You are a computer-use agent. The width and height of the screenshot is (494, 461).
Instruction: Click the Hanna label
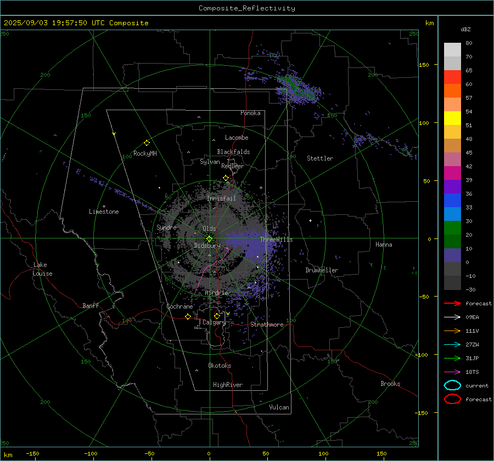[x=384, y=244]
